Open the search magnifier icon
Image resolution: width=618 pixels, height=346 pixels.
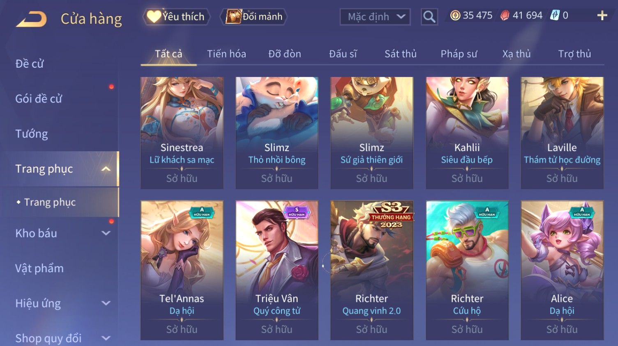click(x=429, y=17)
